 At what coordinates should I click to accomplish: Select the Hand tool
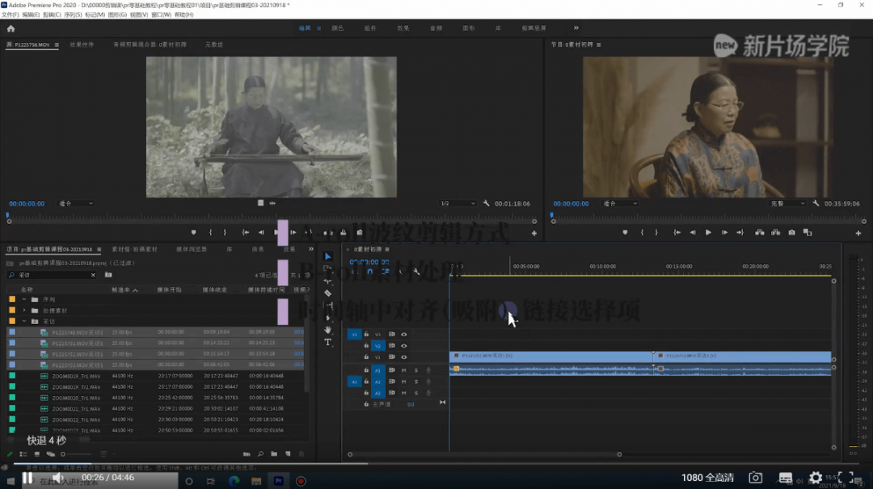pos(328,330)
